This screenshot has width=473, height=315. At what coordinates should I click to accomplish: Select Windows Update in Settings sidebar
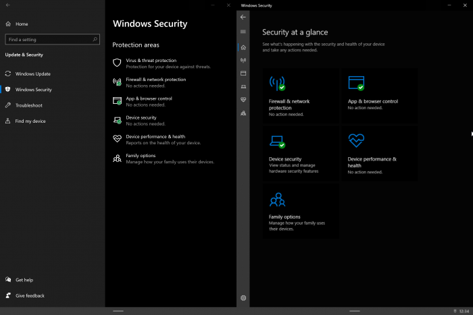tap(32, 74)
